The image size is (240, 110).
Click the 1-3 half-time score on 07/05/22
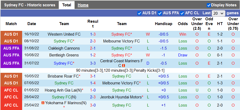tap(220, 83)
